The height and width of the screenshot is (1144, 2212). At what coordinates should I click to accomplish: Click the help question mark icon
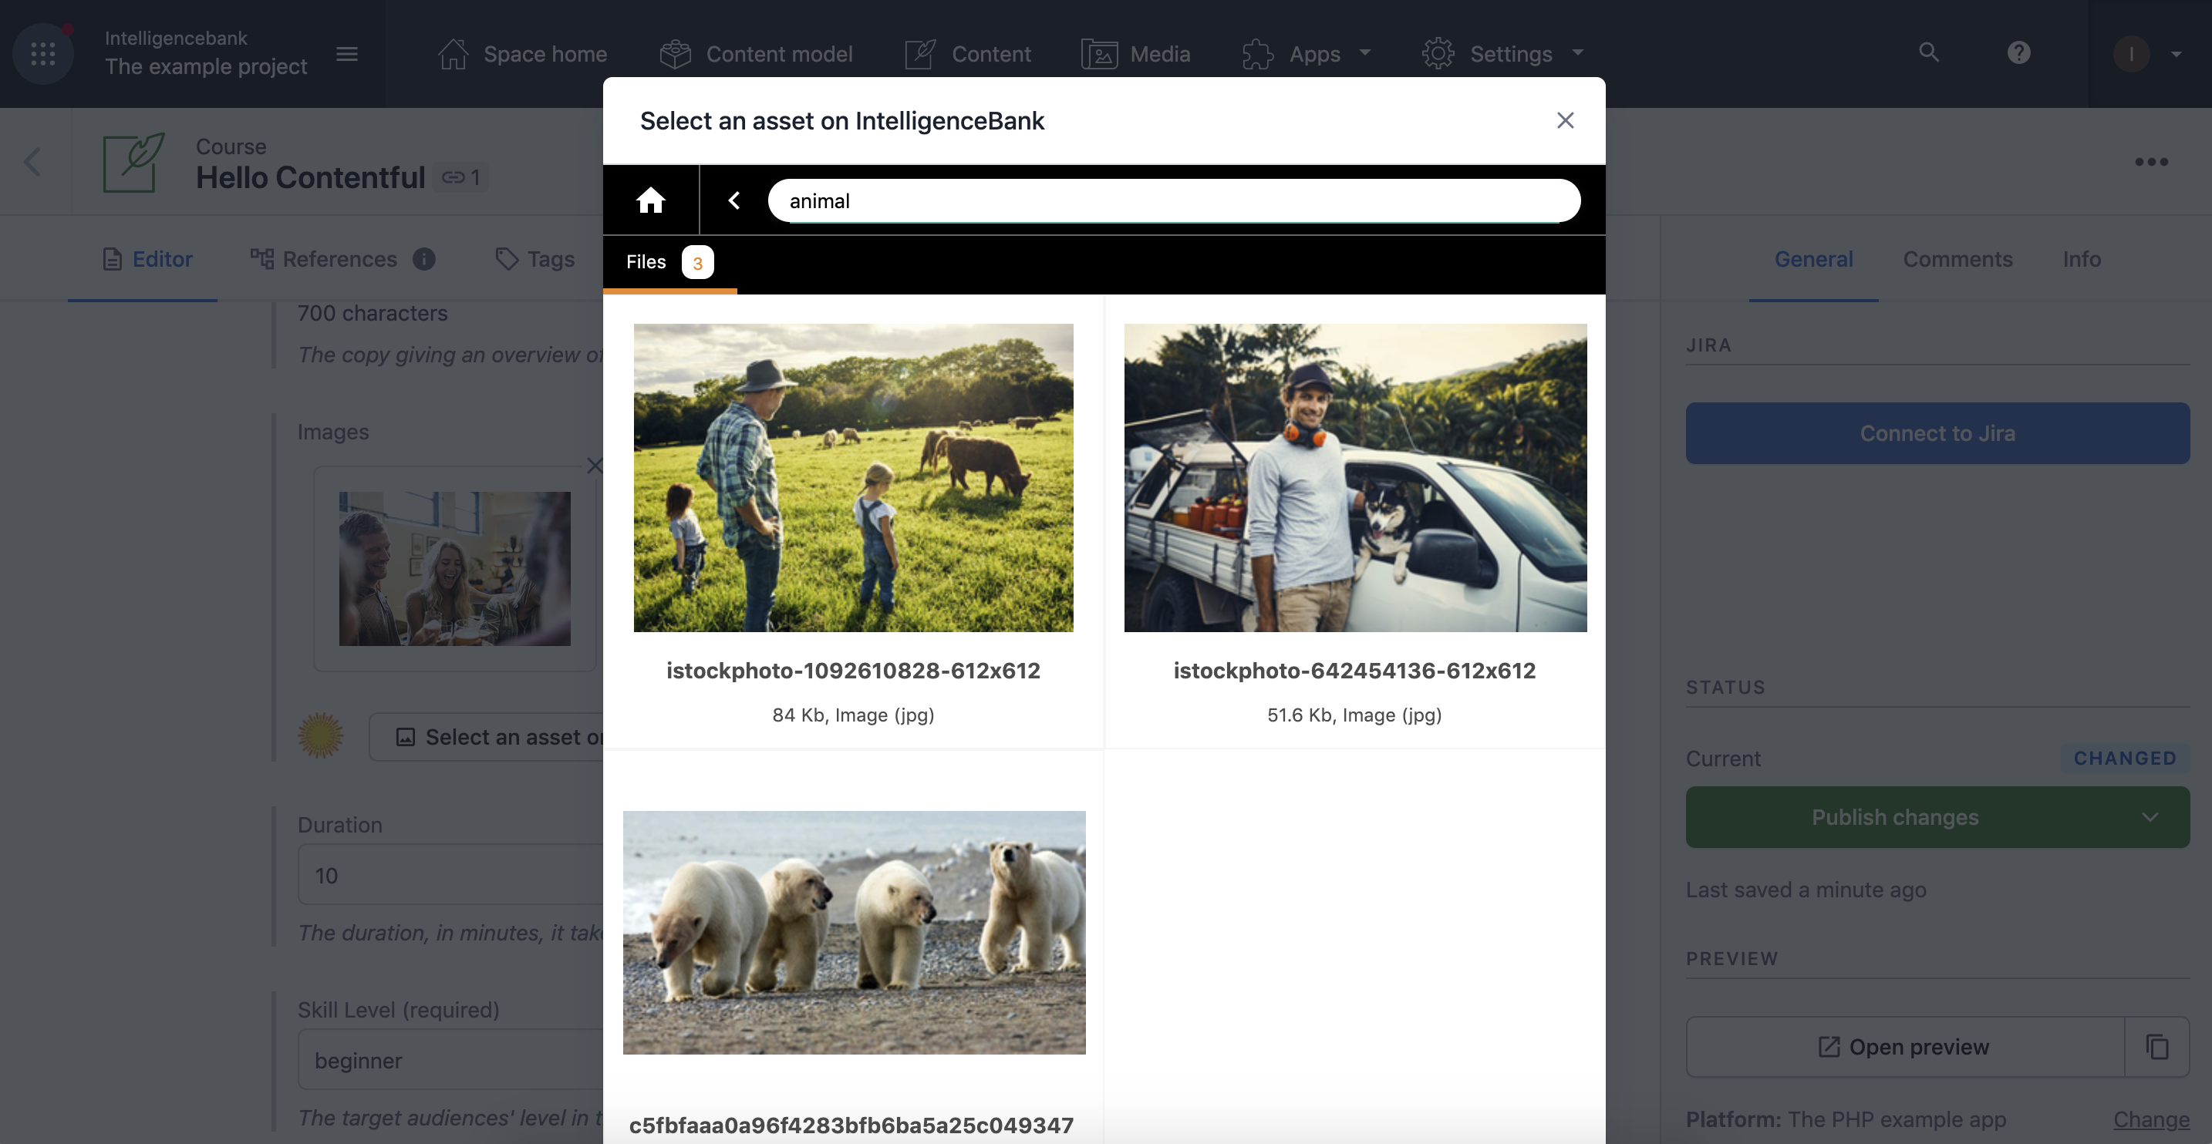pyautogui.click(x=2018, y=52)
